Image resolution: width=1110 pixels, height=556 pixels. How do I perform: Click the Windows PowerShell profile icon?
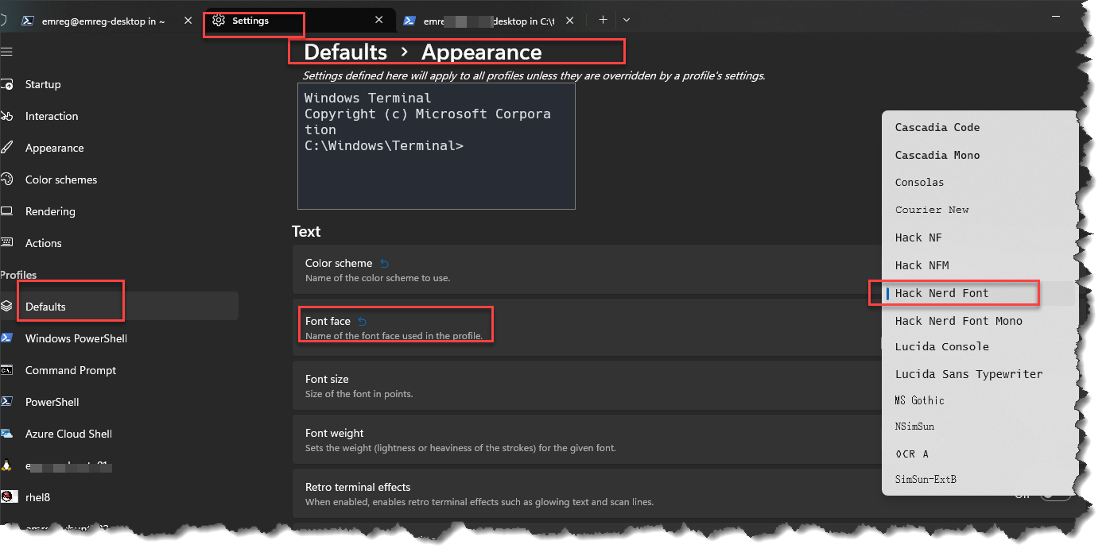pyautogui.click(x=7, y=338)
